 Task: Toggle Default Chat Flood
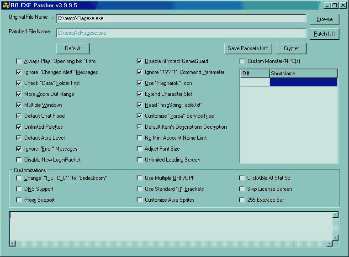[19, 116]
